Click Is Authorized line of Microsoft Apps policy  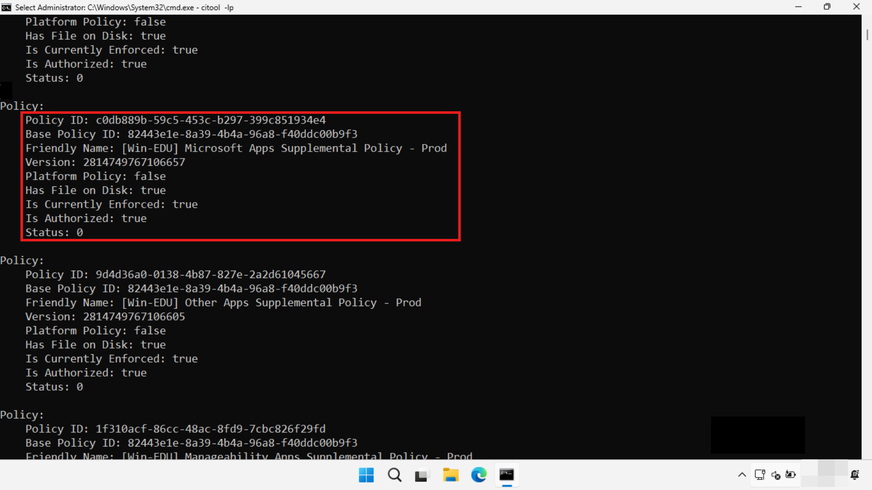(x=86, y=218)
